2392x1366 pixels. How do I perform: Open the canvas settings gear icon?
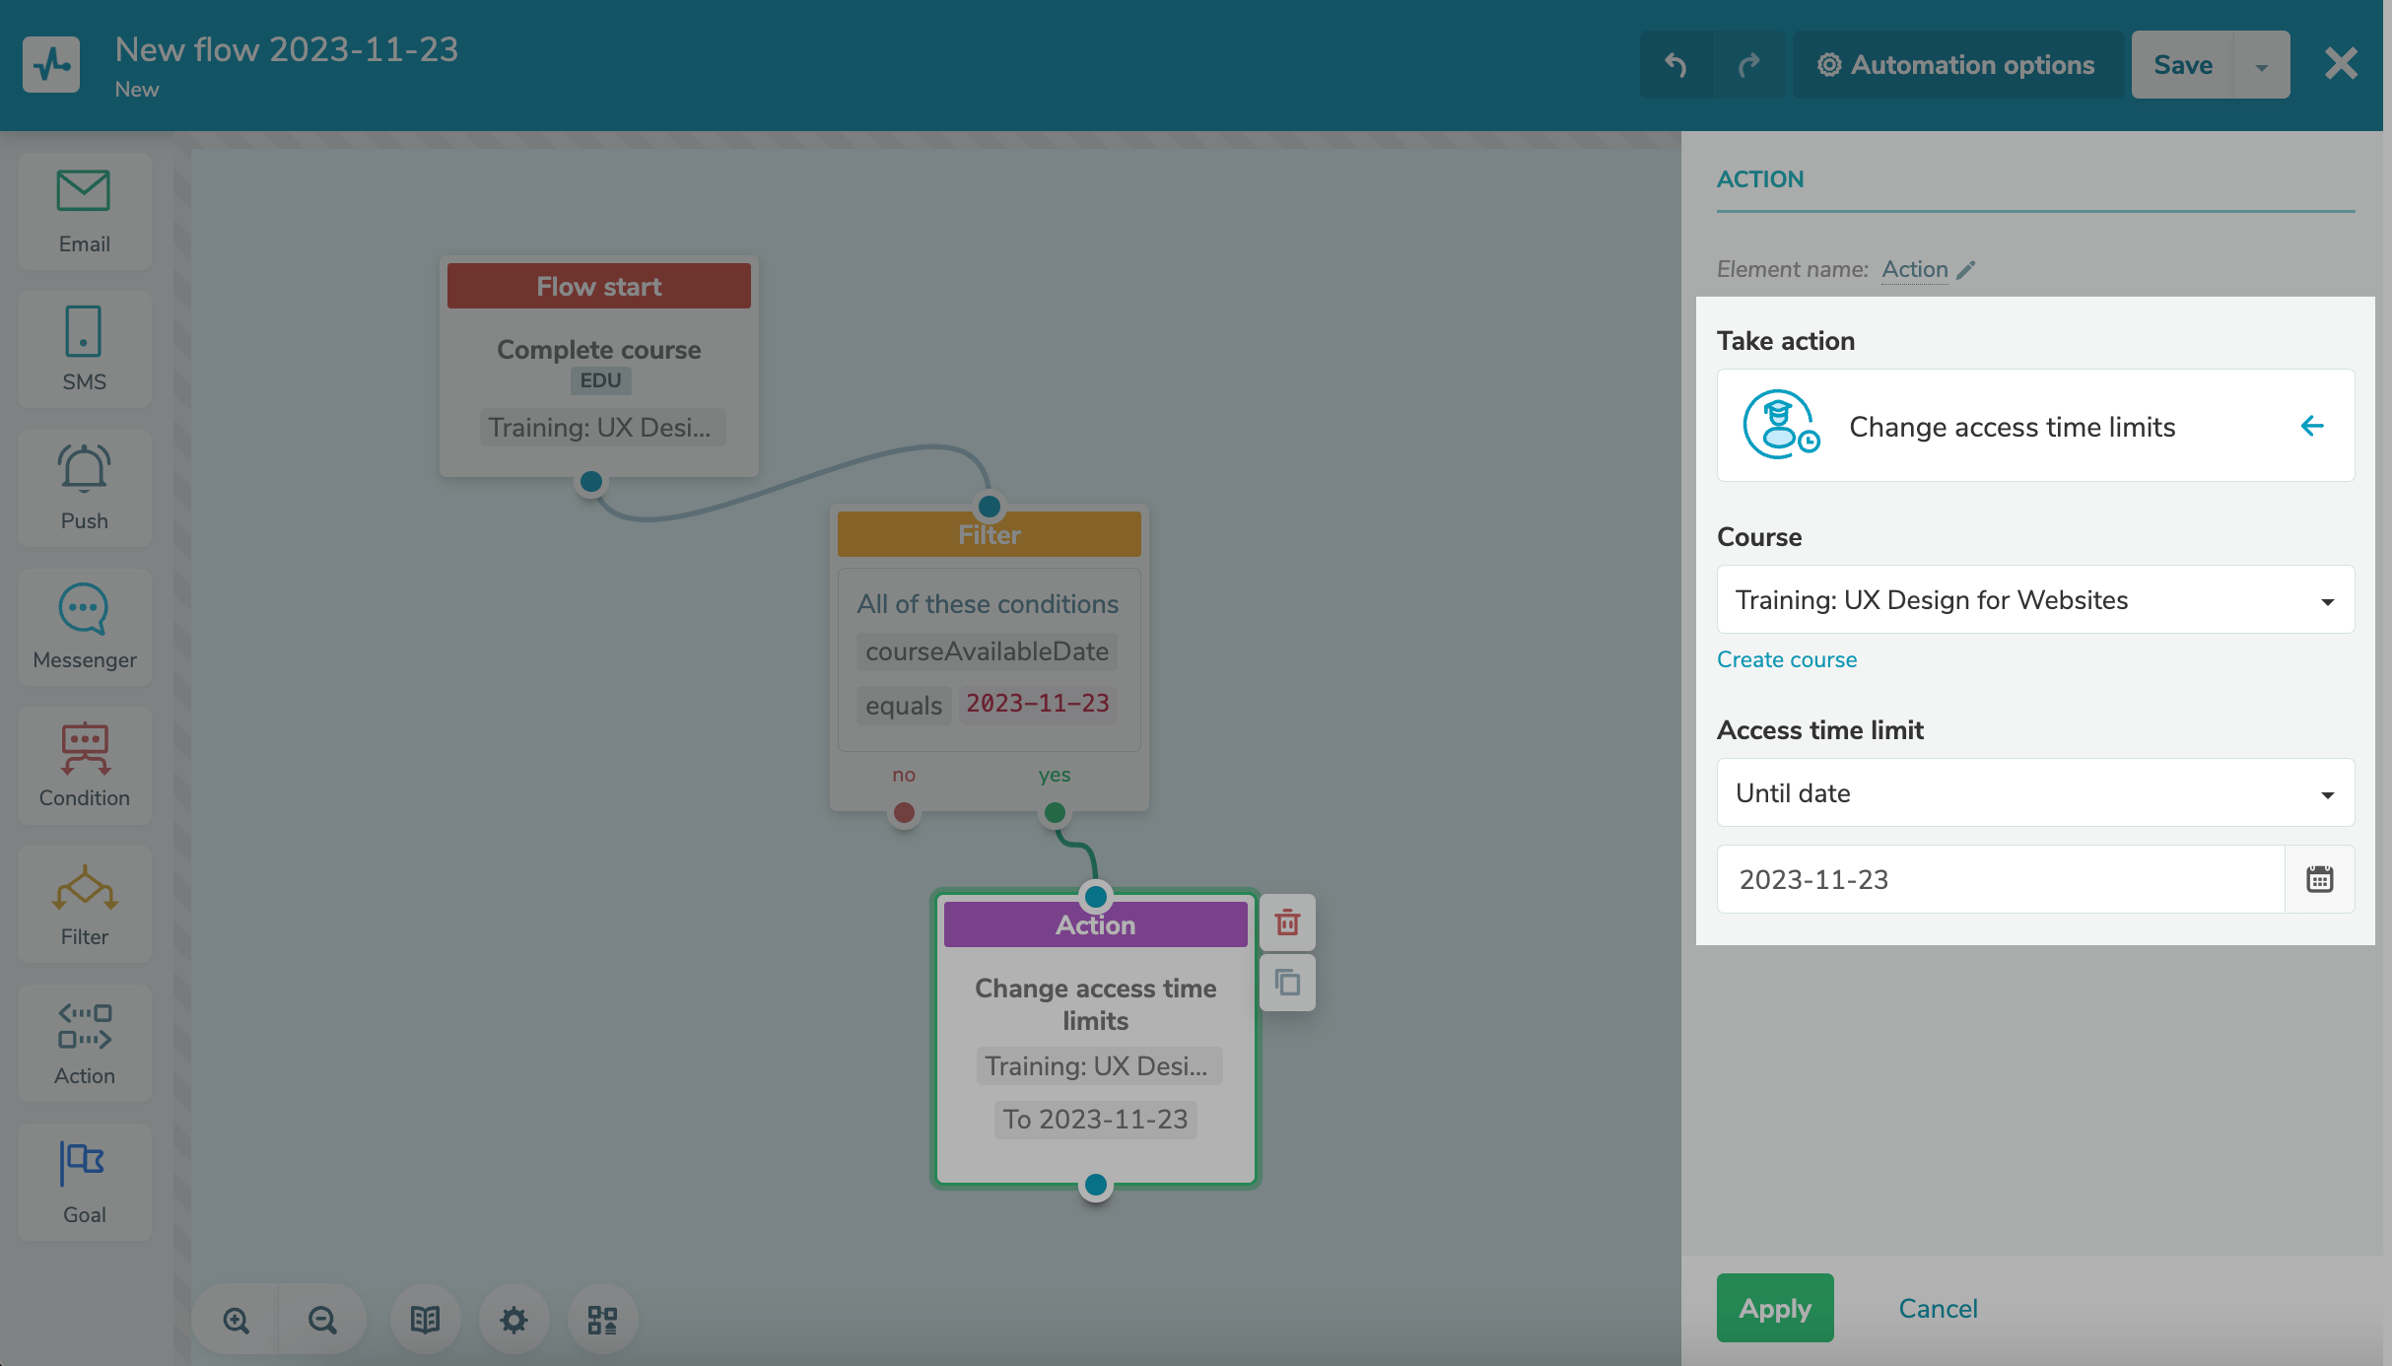pos(513,1320)
